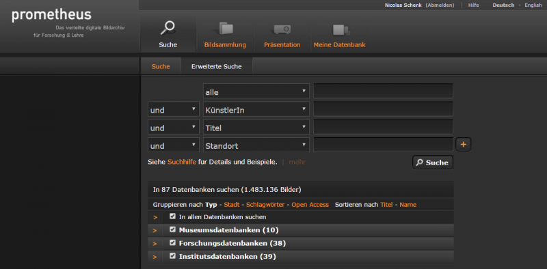Click 'Museumsdatenbanken (10)' label
Image resolution: width=547 pixels, height=269 pixels.
point(228,230)
